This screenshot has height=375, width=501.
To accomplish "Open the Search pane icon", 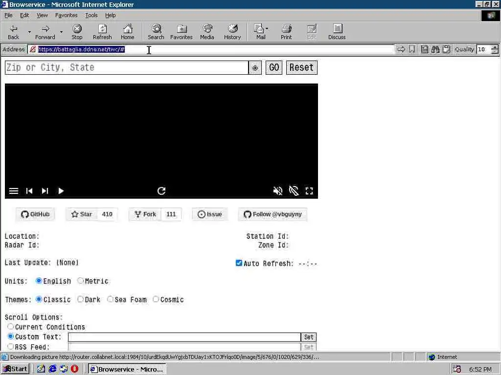I will pyautogui.click(x=156, y=29).
